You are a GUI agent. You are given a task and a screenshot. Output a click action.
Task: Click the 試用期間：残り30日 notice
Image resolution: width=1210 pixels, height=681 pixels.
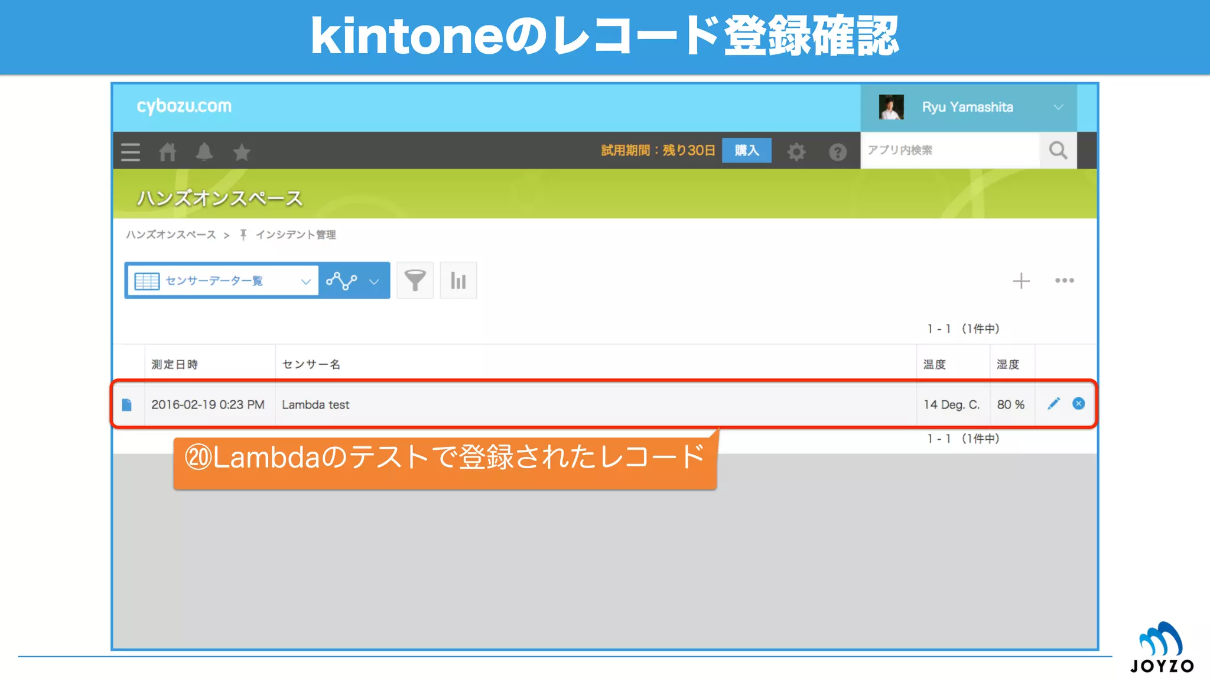(x=658, y=150)
